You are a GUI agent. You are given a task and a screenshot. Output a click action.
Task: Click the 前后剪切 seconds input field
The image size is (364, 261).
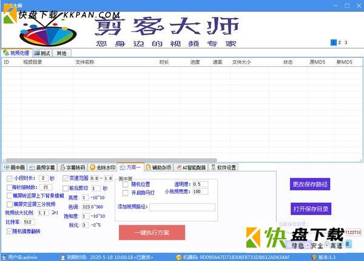pos(96,188)
